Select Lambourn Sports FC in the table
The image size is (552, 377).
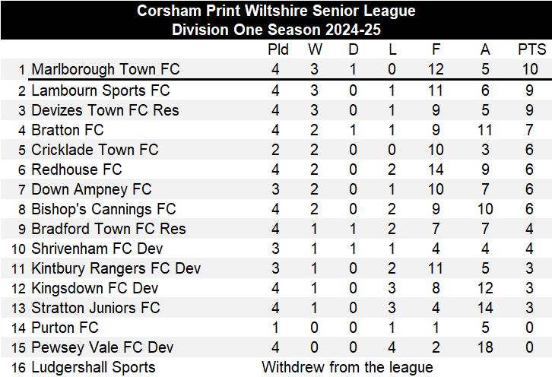pos(100,90)
